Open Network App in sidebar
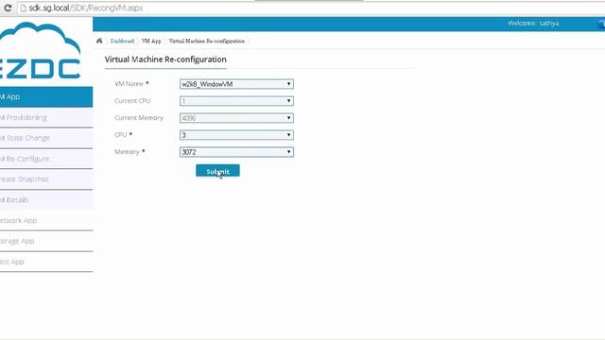The width and height of the screenshot is (605, 340). [46, 220]
